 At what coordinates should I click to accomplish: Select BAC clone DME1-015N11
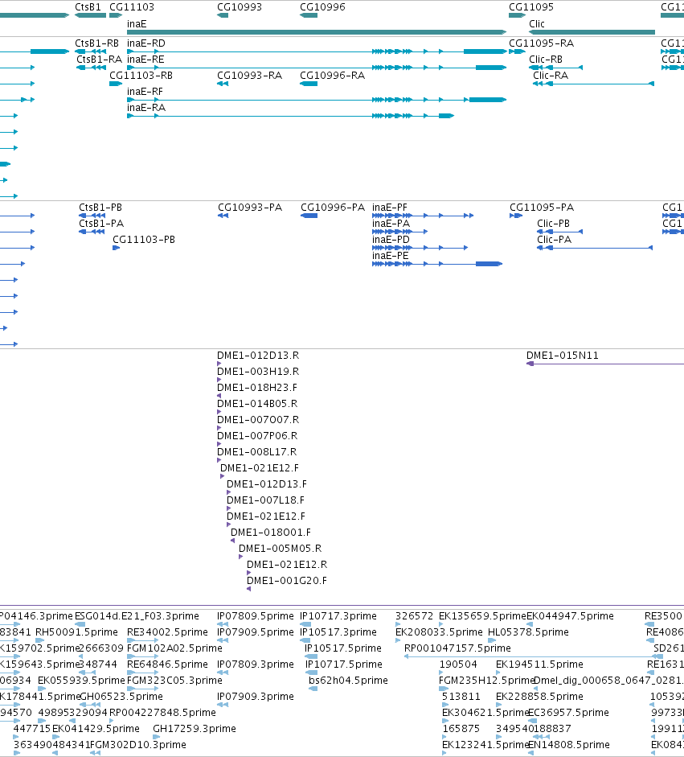605,364
